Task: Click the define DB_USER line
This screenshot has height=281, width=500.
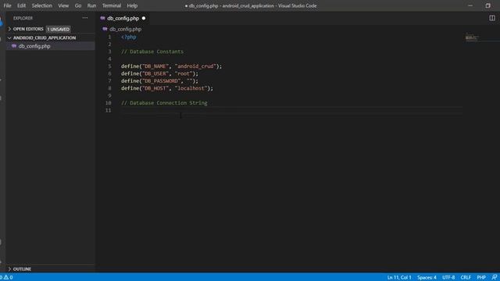Action: tap(159, 73)
